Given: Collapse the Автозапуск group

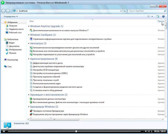Looking at the screenshot, I should [x=29, y=43].
